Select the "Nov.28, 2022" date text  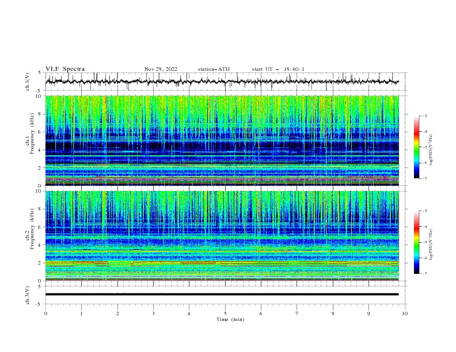pyautogui.click(x=161, y=69)
